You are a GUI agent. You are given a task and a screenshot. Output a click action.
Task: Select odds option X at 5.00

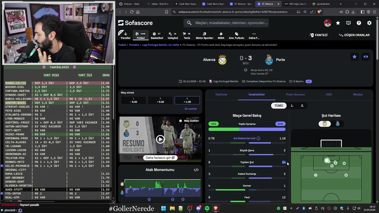pos(160,100)
